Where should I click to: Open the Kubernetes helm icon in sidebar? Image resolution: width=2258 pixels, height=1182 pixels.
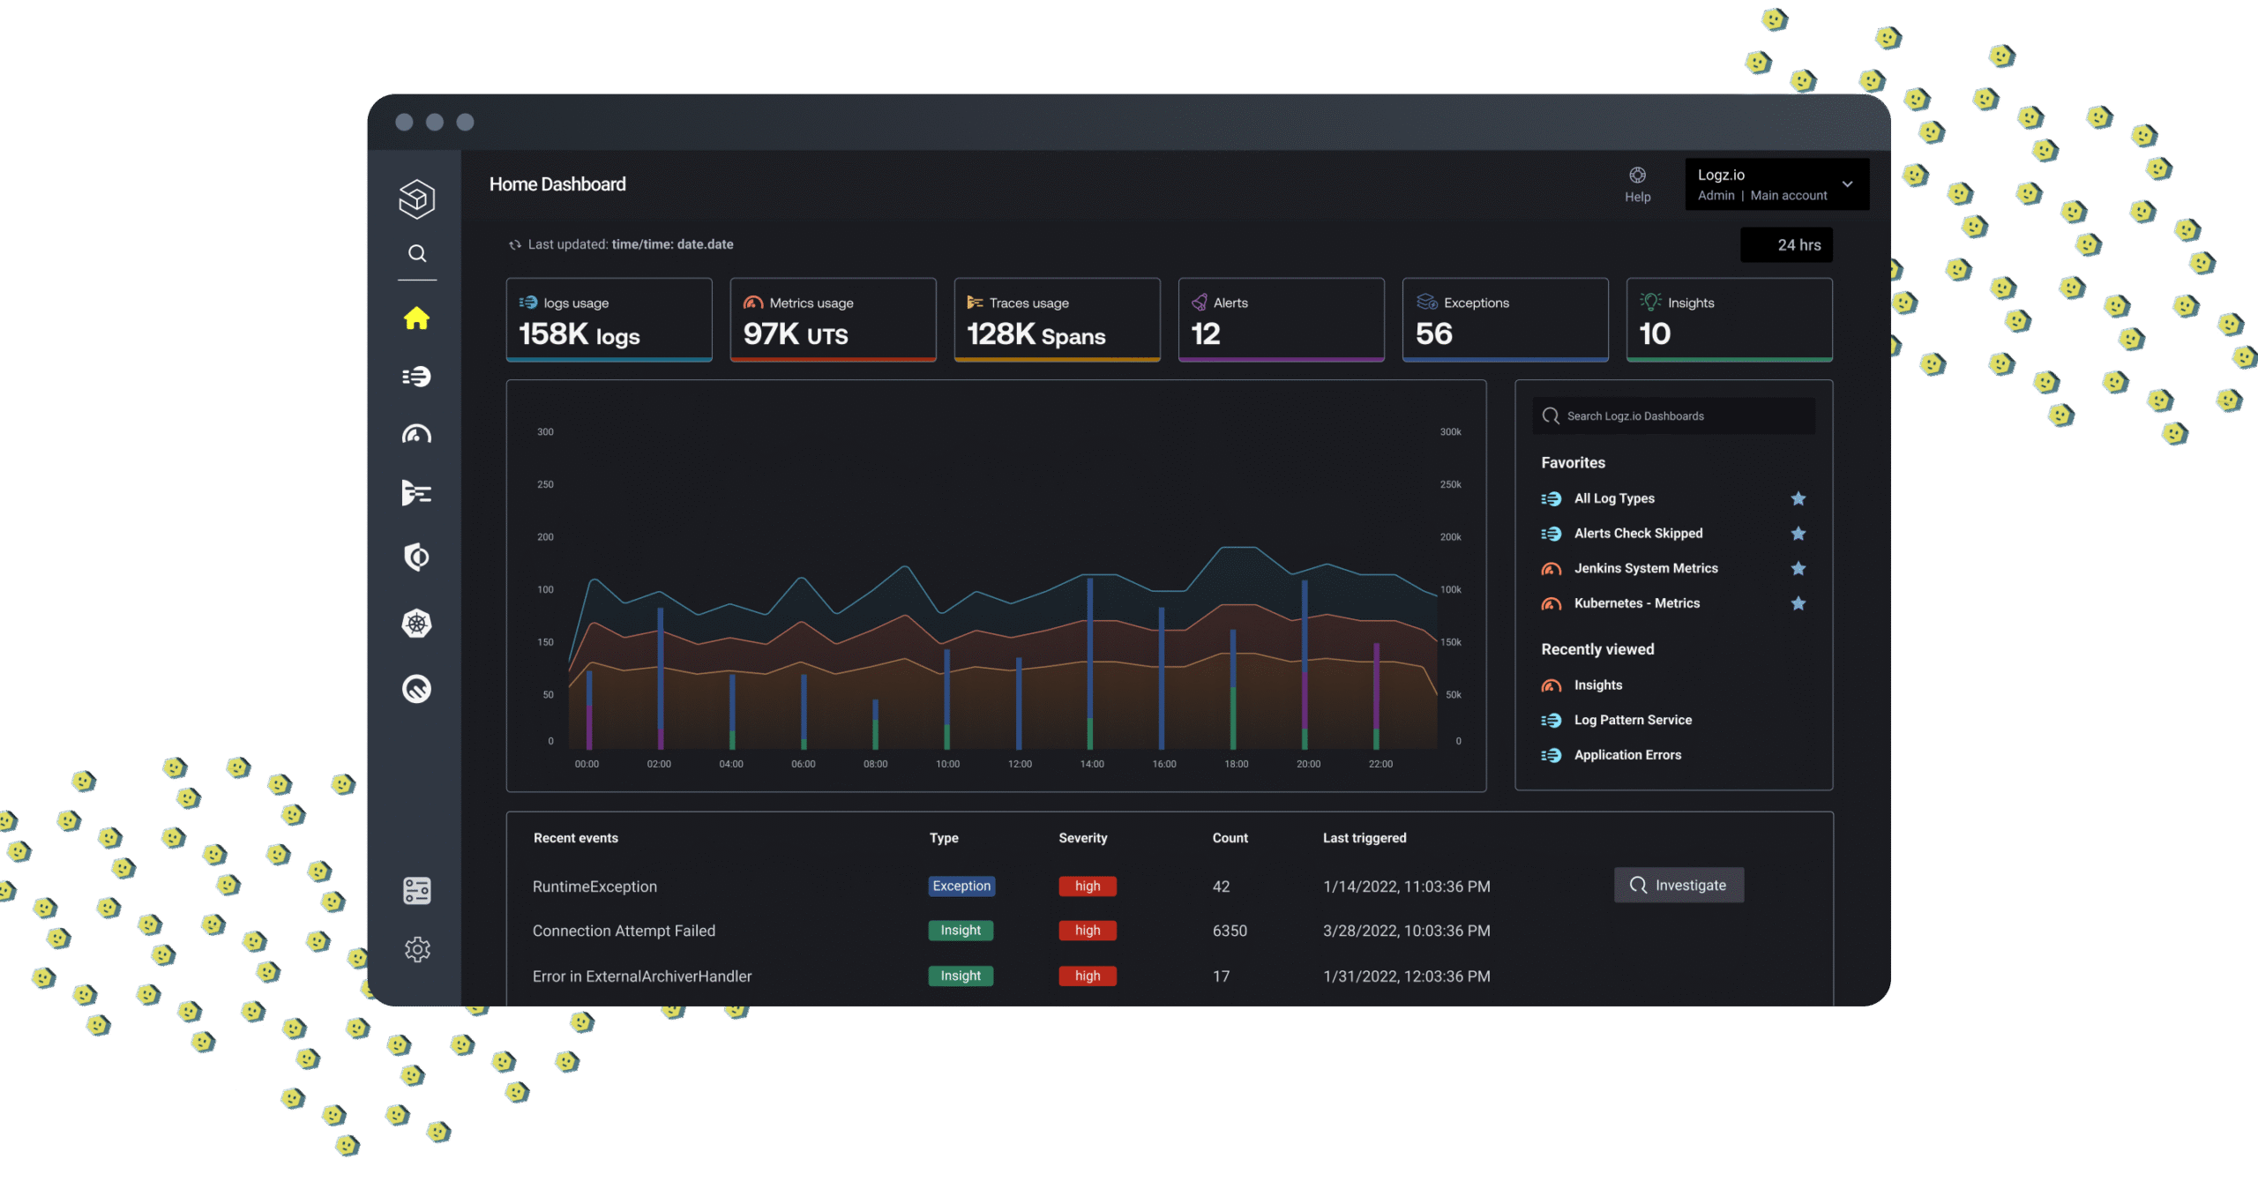click(x=416, y=624)
